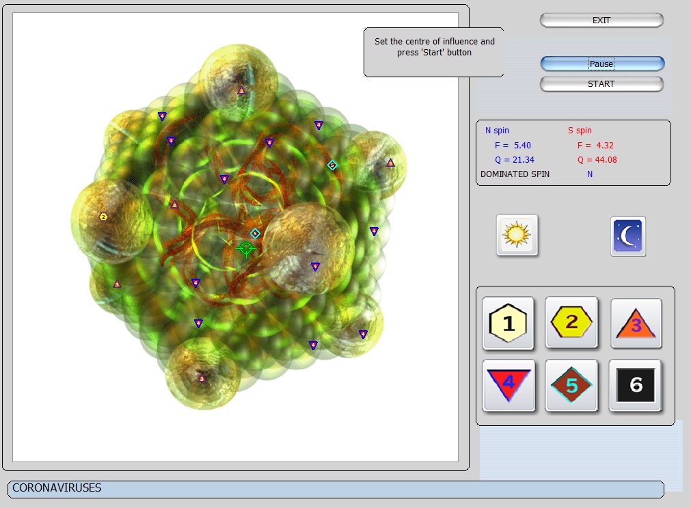
Task: Click the S spin label
Action: point(580,131)
